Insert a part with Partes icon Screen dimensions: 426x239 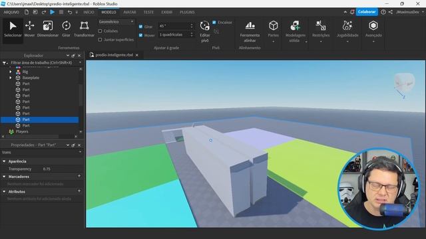(x=274, y=26)
